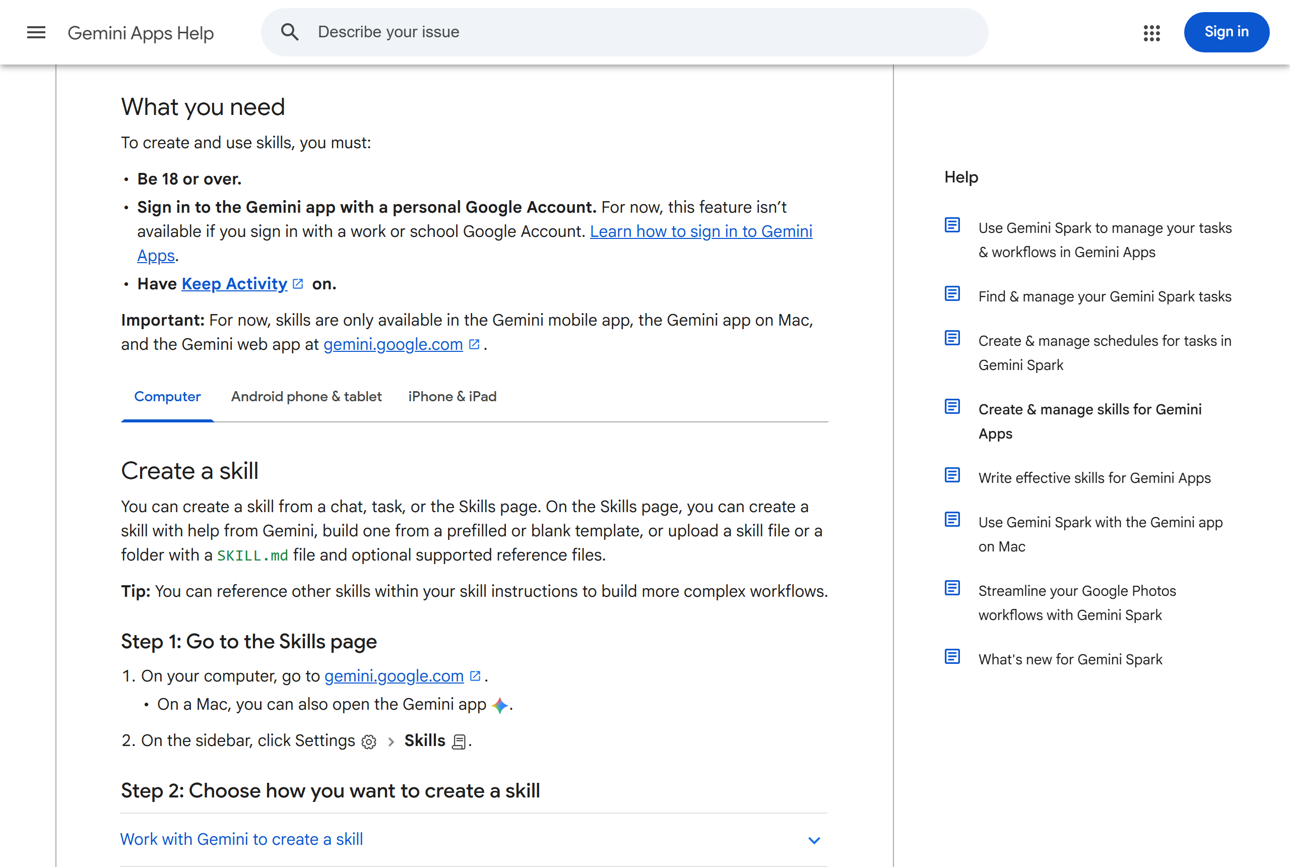Switch to iPhone & iPad tab
This screenshot has width=1290, height=867.
[x=452, y=397]
